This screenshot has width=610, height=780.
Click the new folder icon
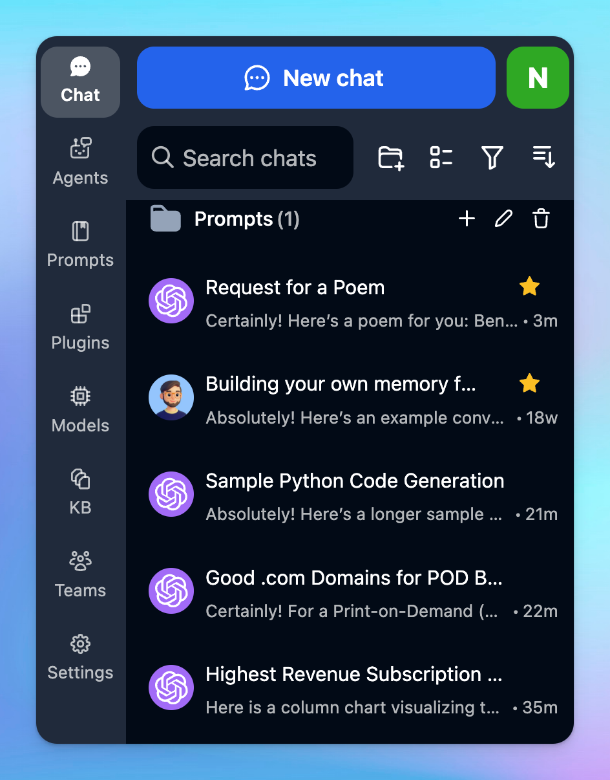click(391, 157)
